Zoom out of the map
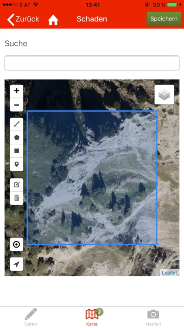The image size is (184, 328). click(17, 105)
